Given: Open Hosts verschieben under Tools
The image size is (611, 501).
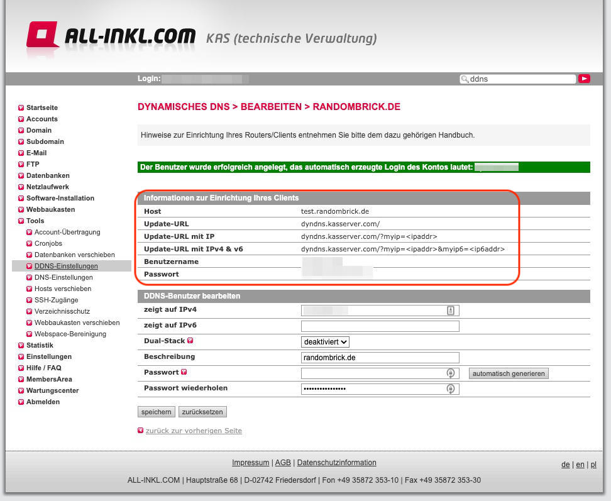Looking at the screenshot, I should [63, 289].
